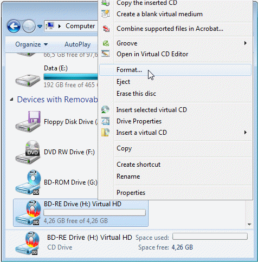The image size is (258, 262).
Task: Select the Data (E:) drive icon
Action: point(28,80)
